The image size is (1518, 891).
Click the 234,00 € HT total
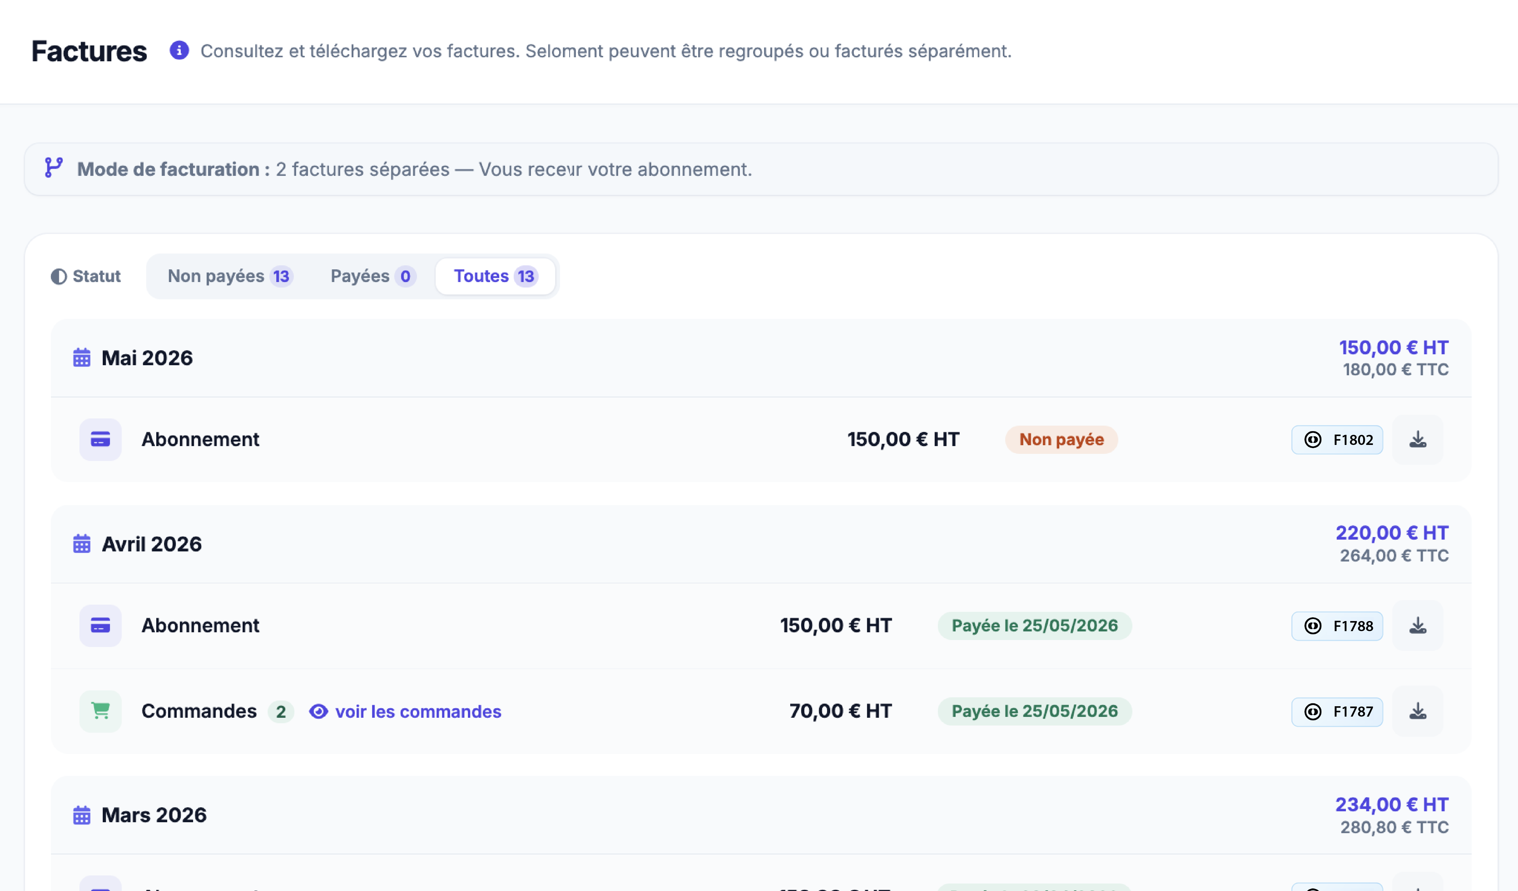click(1392, 804)
